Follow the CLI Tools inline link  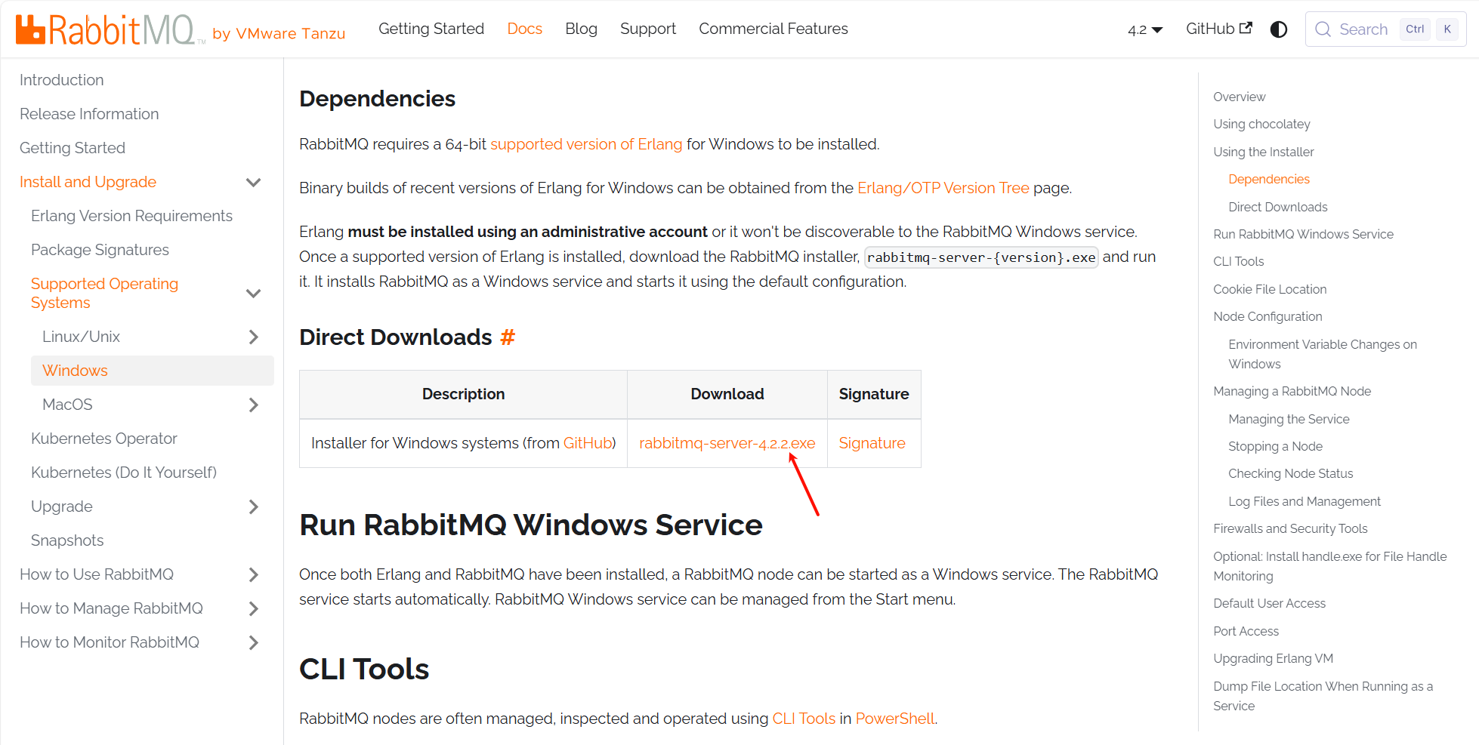point(804,719)
